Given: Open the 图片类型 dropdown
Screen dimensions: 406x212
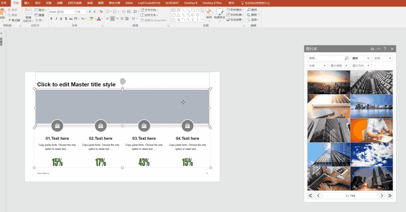Looking at the screenshot, I should [x=339, y=66].
